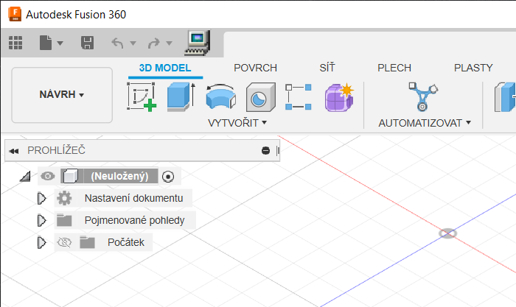Click the Create Form purple icon
Screen dimensions: 516x307
[339, 97]
